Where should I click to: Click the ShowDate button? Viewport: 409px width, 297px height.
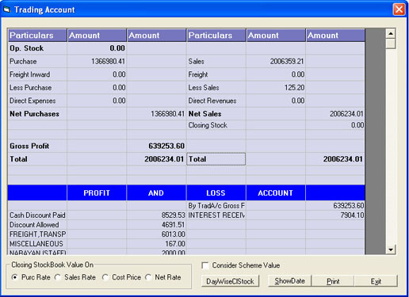pos(289,281)
